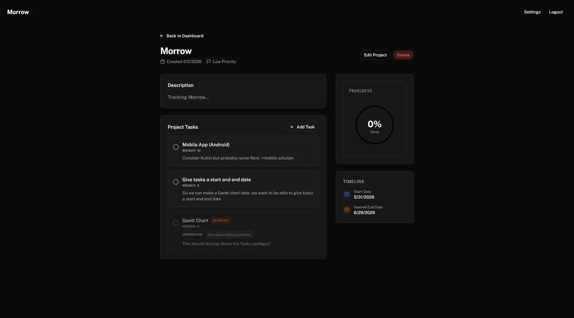Click the Morrow logo in the header
This screenshot has width=574, height=318.
click(18, 12)
